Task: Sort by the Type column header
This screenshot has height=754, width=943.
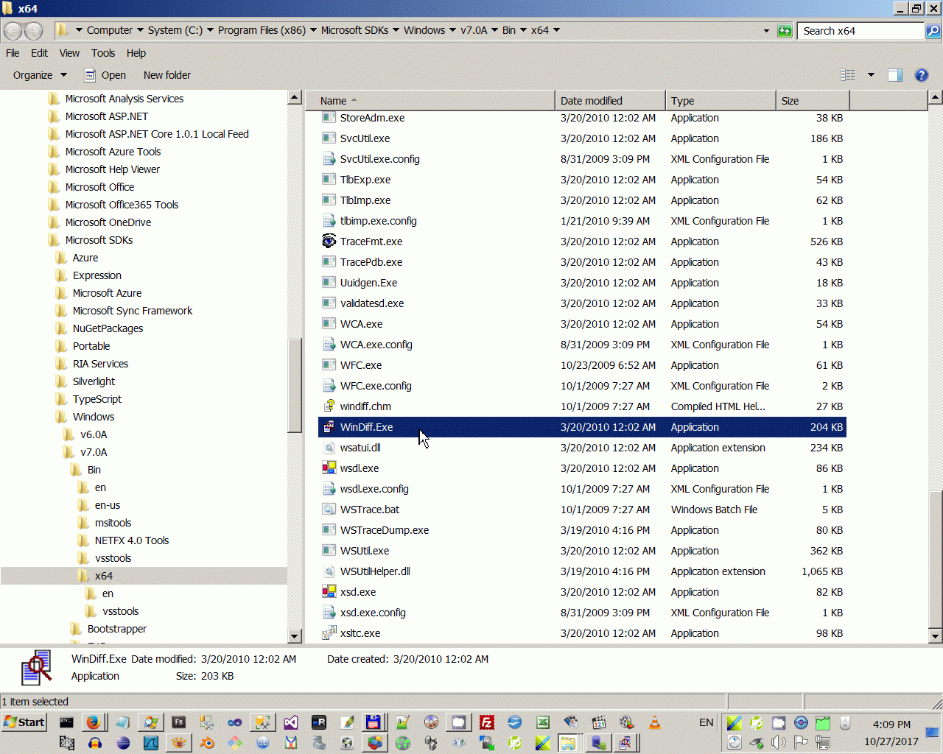Action: [x=721, y=101]
